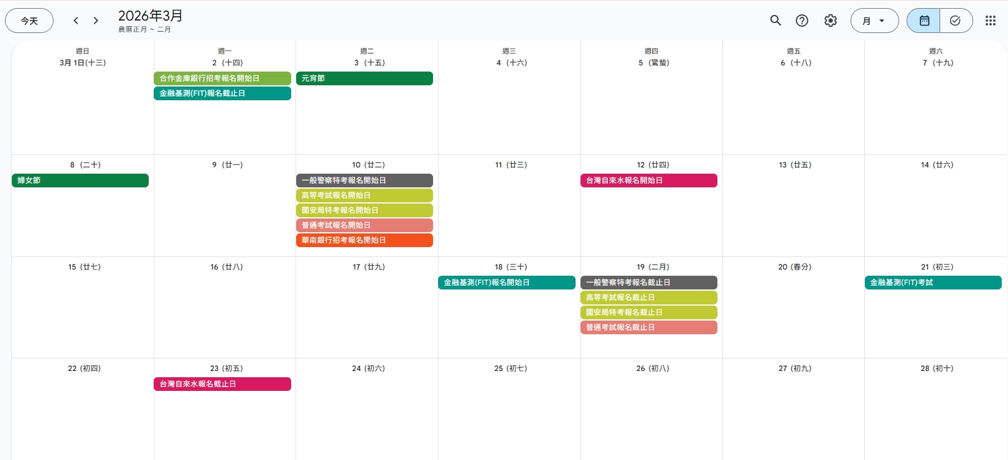
Task: Open 台灣自來水報名開始日 event
Action: (x=648, y=181)
